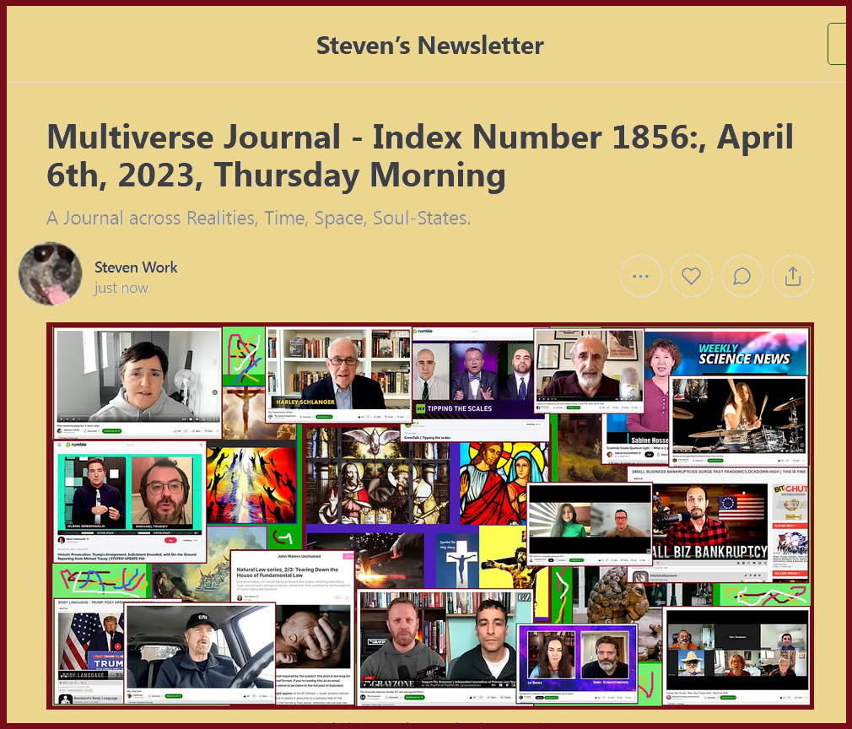Like the post with heart icon
Image resolution: width=852 pixels, height=729 pixels.
691,276
